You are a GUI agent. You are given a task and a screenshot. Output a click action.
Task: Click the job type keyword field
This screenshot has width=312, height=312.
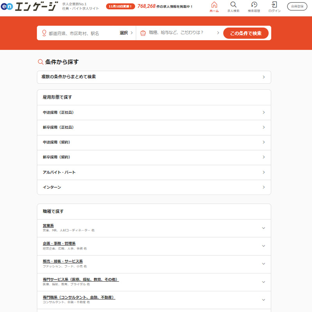(179, 33)
